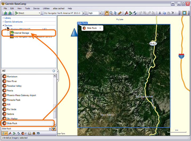Click the Slide Rock filter text field
191x141 pixels.
[25, 129]
